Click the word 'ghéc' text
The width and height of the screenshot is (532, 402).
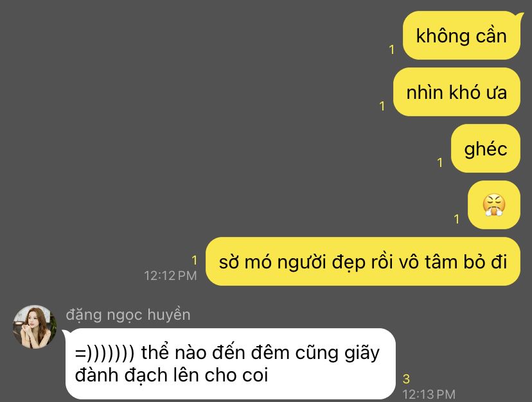point(486,149)
